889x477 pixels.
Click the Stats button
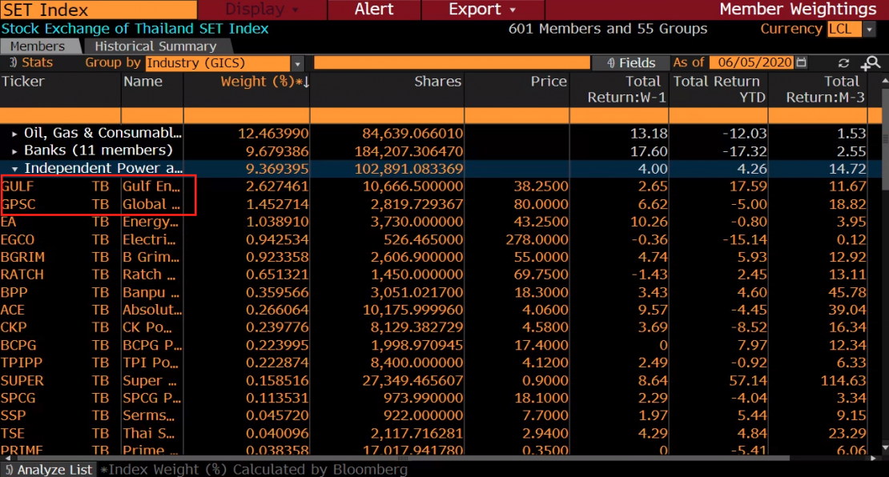pyautogui.click(x=31, y=62)
